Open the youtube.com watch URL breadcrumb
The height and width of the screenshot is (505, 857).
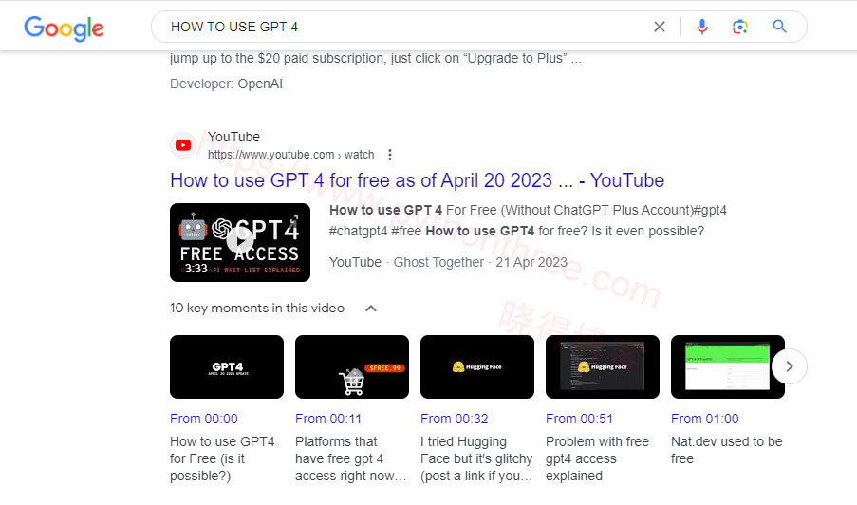pos(290,155)
